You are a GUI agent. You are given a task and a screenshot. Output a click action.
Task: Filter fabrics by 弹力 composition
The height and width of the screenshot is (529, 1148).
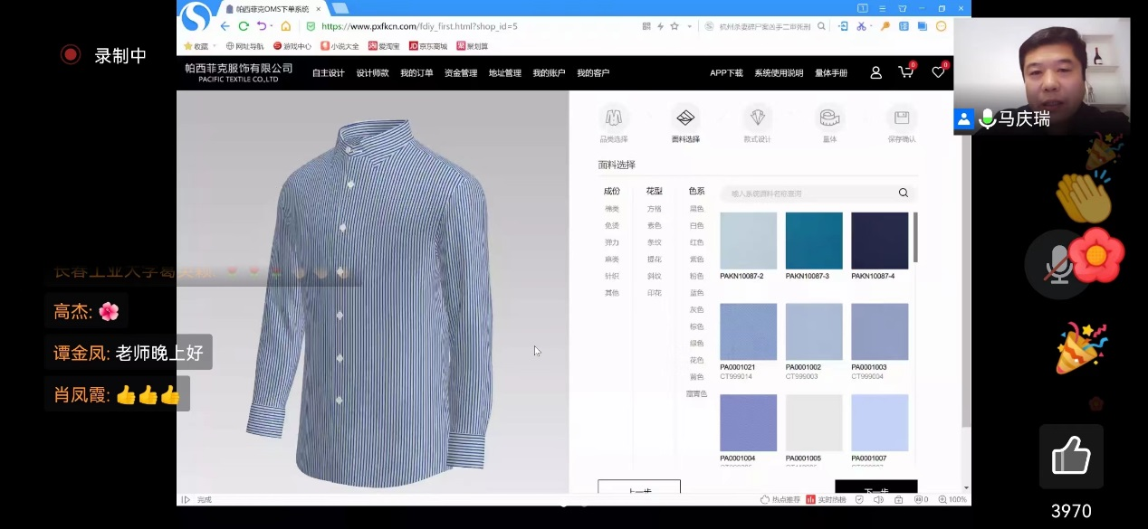pyautogui.click(x=612, y=242)
